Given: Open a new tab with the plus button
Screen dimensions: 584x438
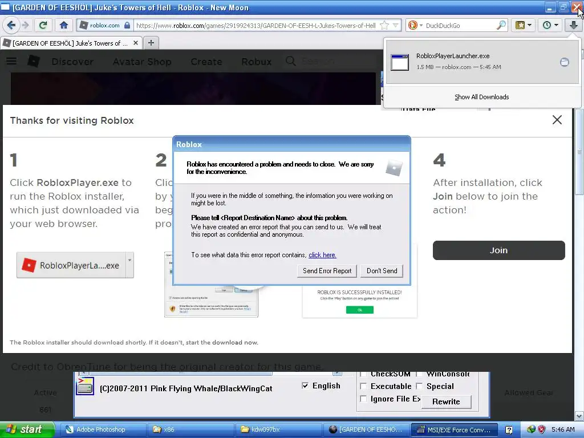Looking at the screenshot, I should (151, 43).
